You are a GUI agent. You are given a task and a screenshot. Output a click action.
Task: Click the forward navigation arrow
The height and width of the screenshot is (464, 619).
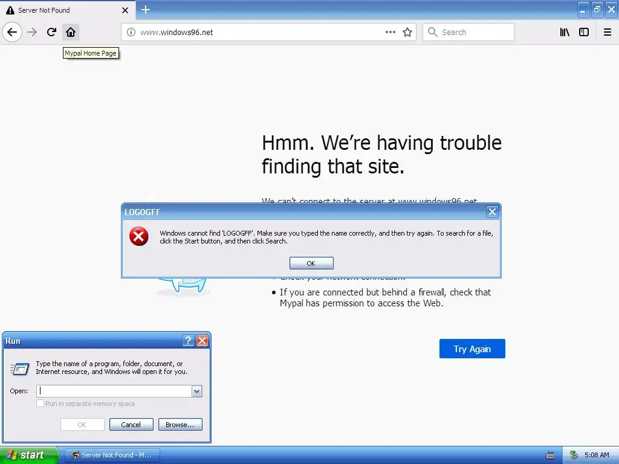coord(32,32)
